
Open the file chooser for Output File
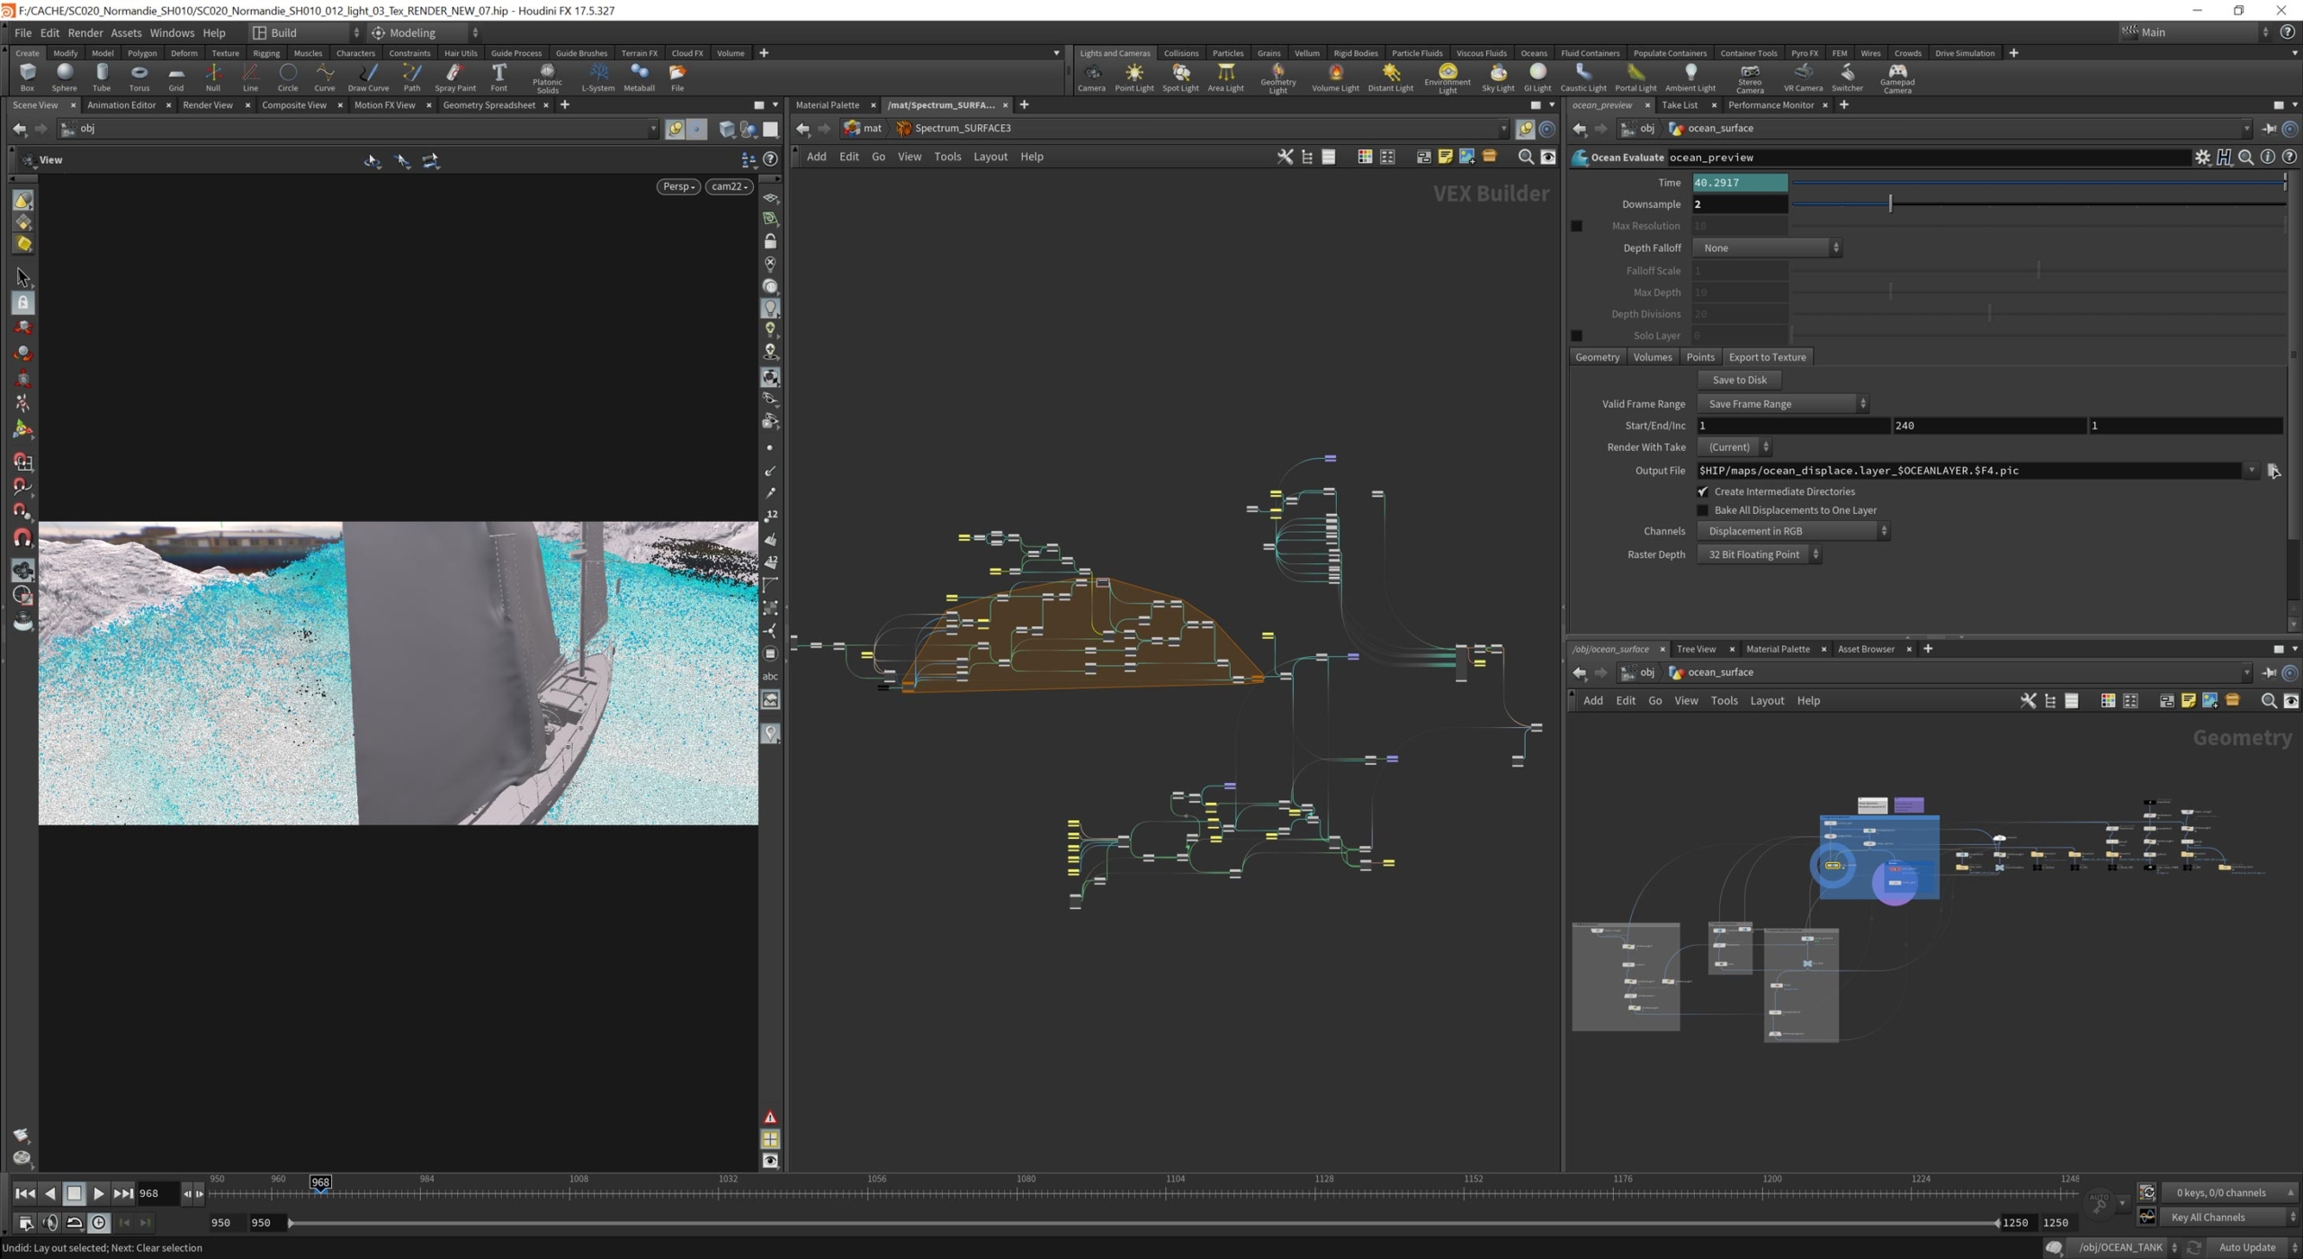coord(2272,471)
